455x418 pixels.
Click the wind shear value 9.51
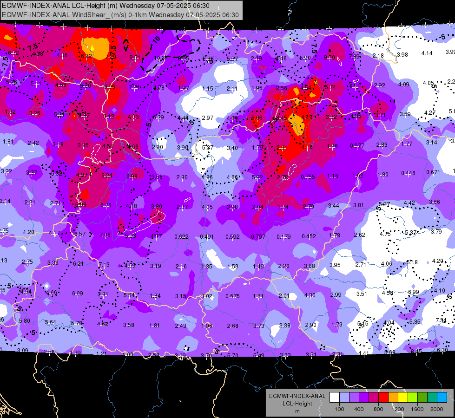point(135,58)
